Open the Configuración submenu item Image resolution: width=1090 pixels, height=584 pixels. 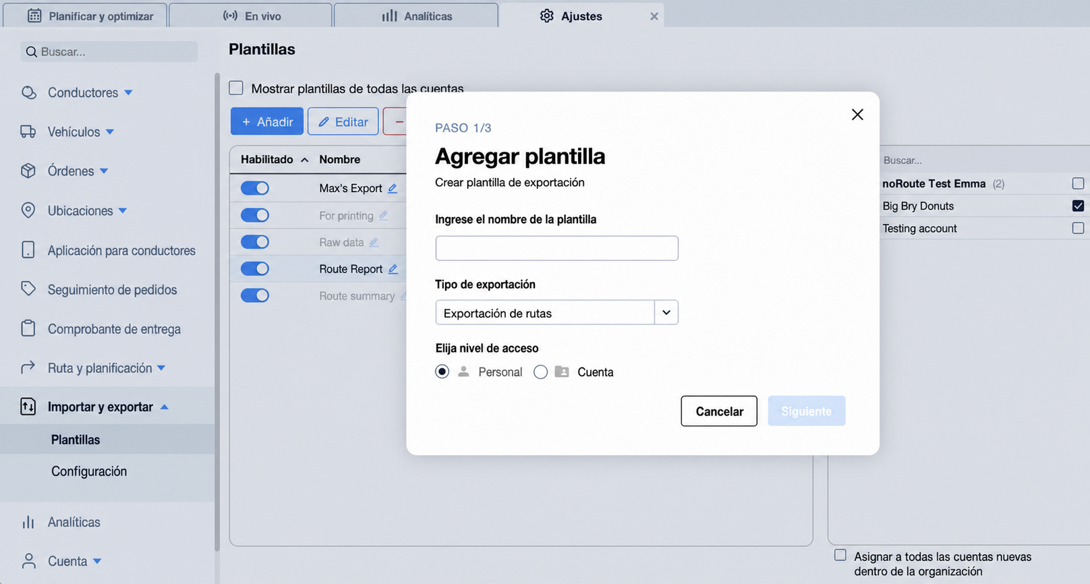click(x=89, y=471)
